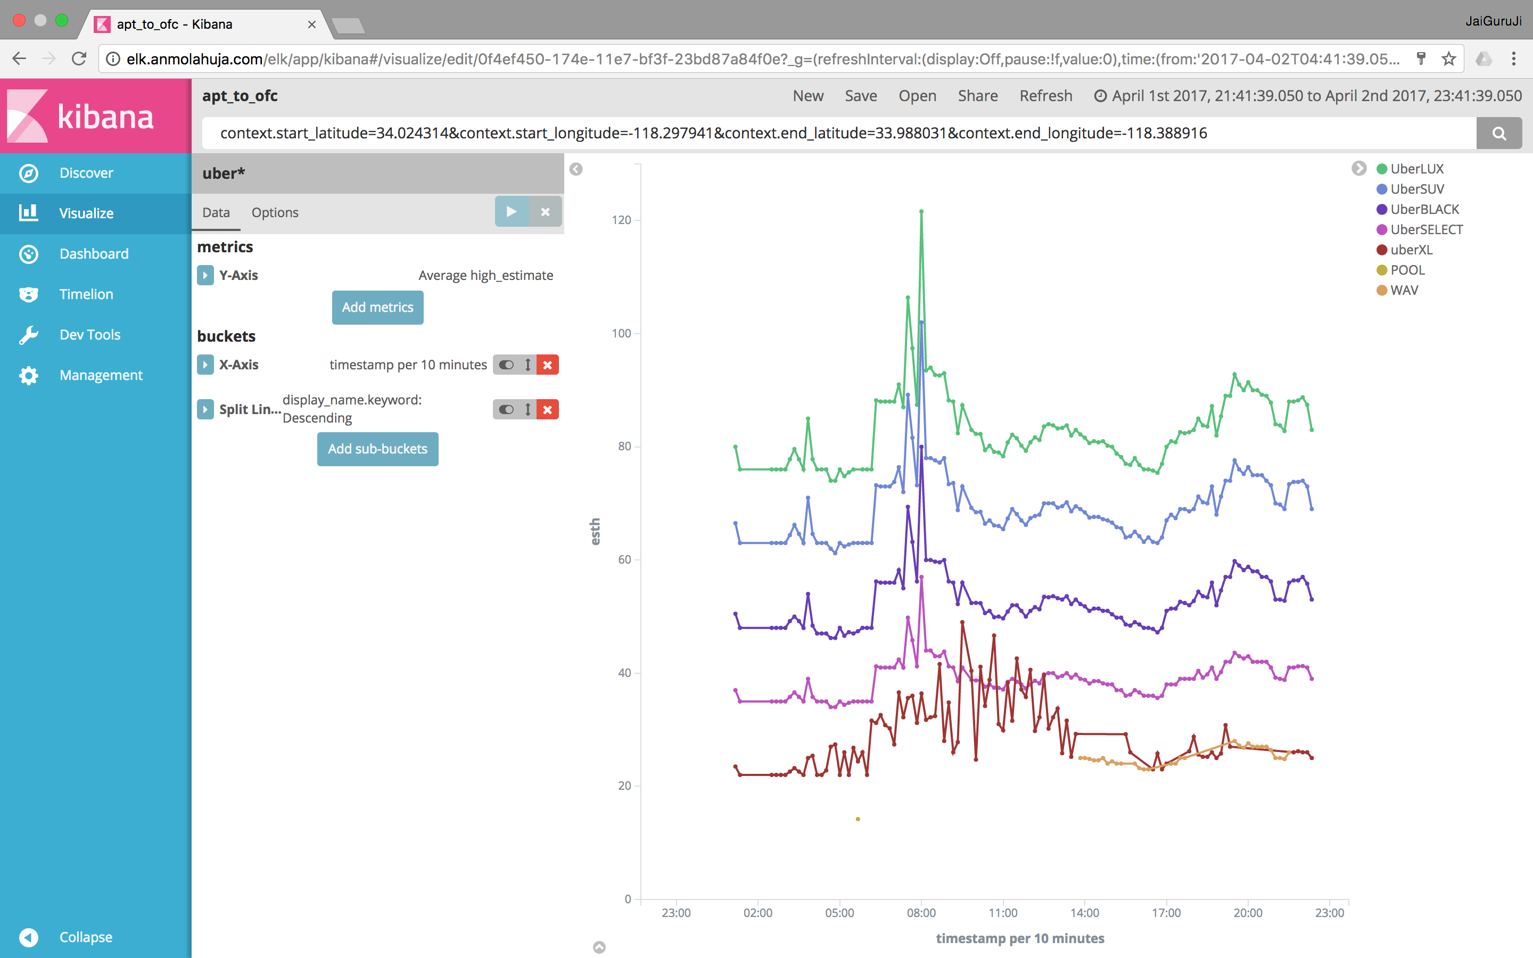Click the Add sub-buckets button
This screenshot has width=1533, height=958.
(377, 449)
